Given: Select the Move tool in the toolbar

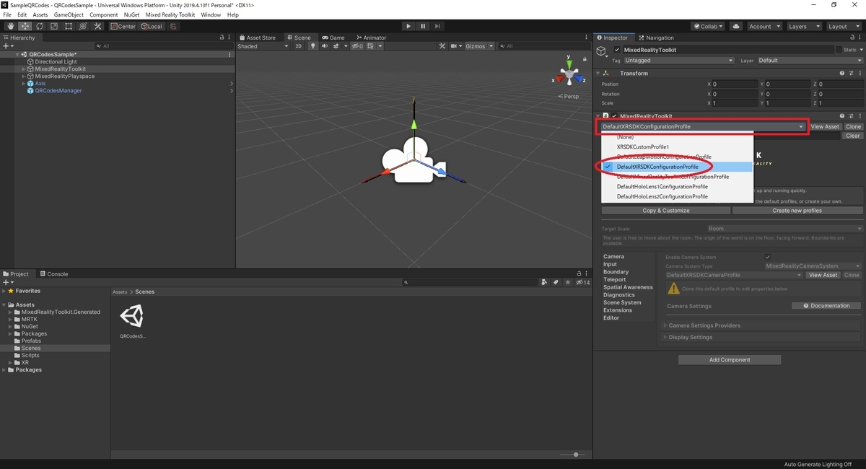Looking at the screenshot, I should pos(25,26).
